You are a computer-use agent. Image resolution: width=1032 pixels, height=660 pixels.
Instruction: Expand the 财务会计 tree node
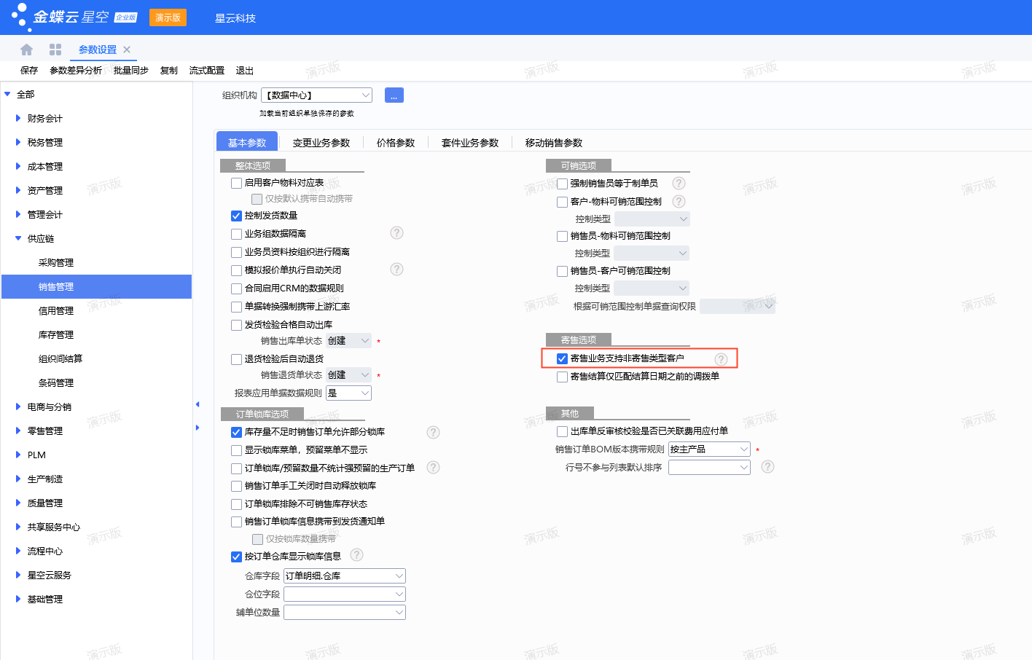pyautogui.click(x=18, y=118)
